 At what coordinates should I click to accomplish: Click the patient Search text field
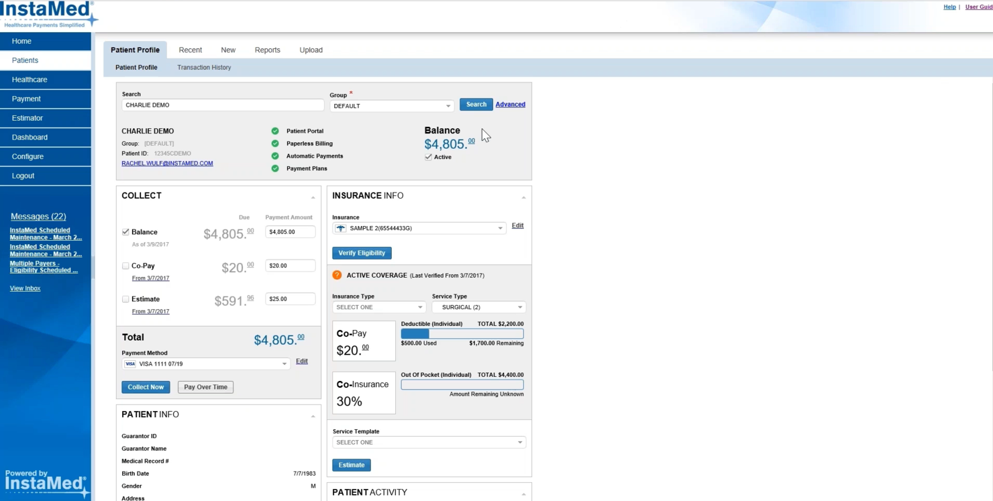click(223, 105)
